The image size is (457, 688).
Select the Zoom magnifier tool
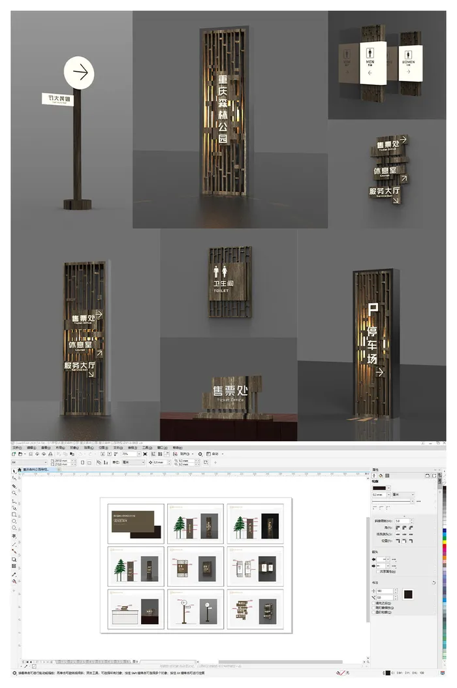(x=14, y=493)
